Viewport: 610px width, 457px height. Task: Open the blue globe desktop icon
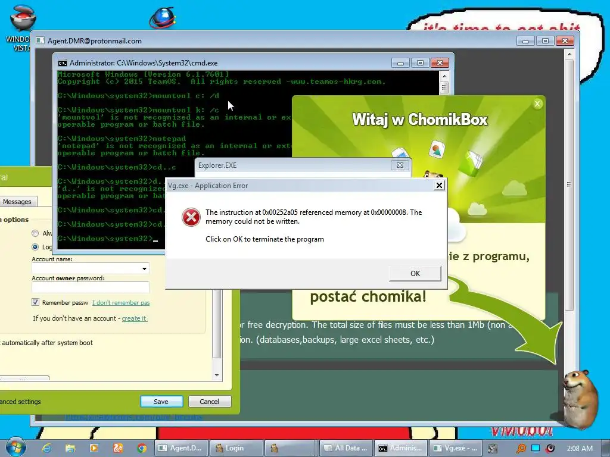coord(162,17)
